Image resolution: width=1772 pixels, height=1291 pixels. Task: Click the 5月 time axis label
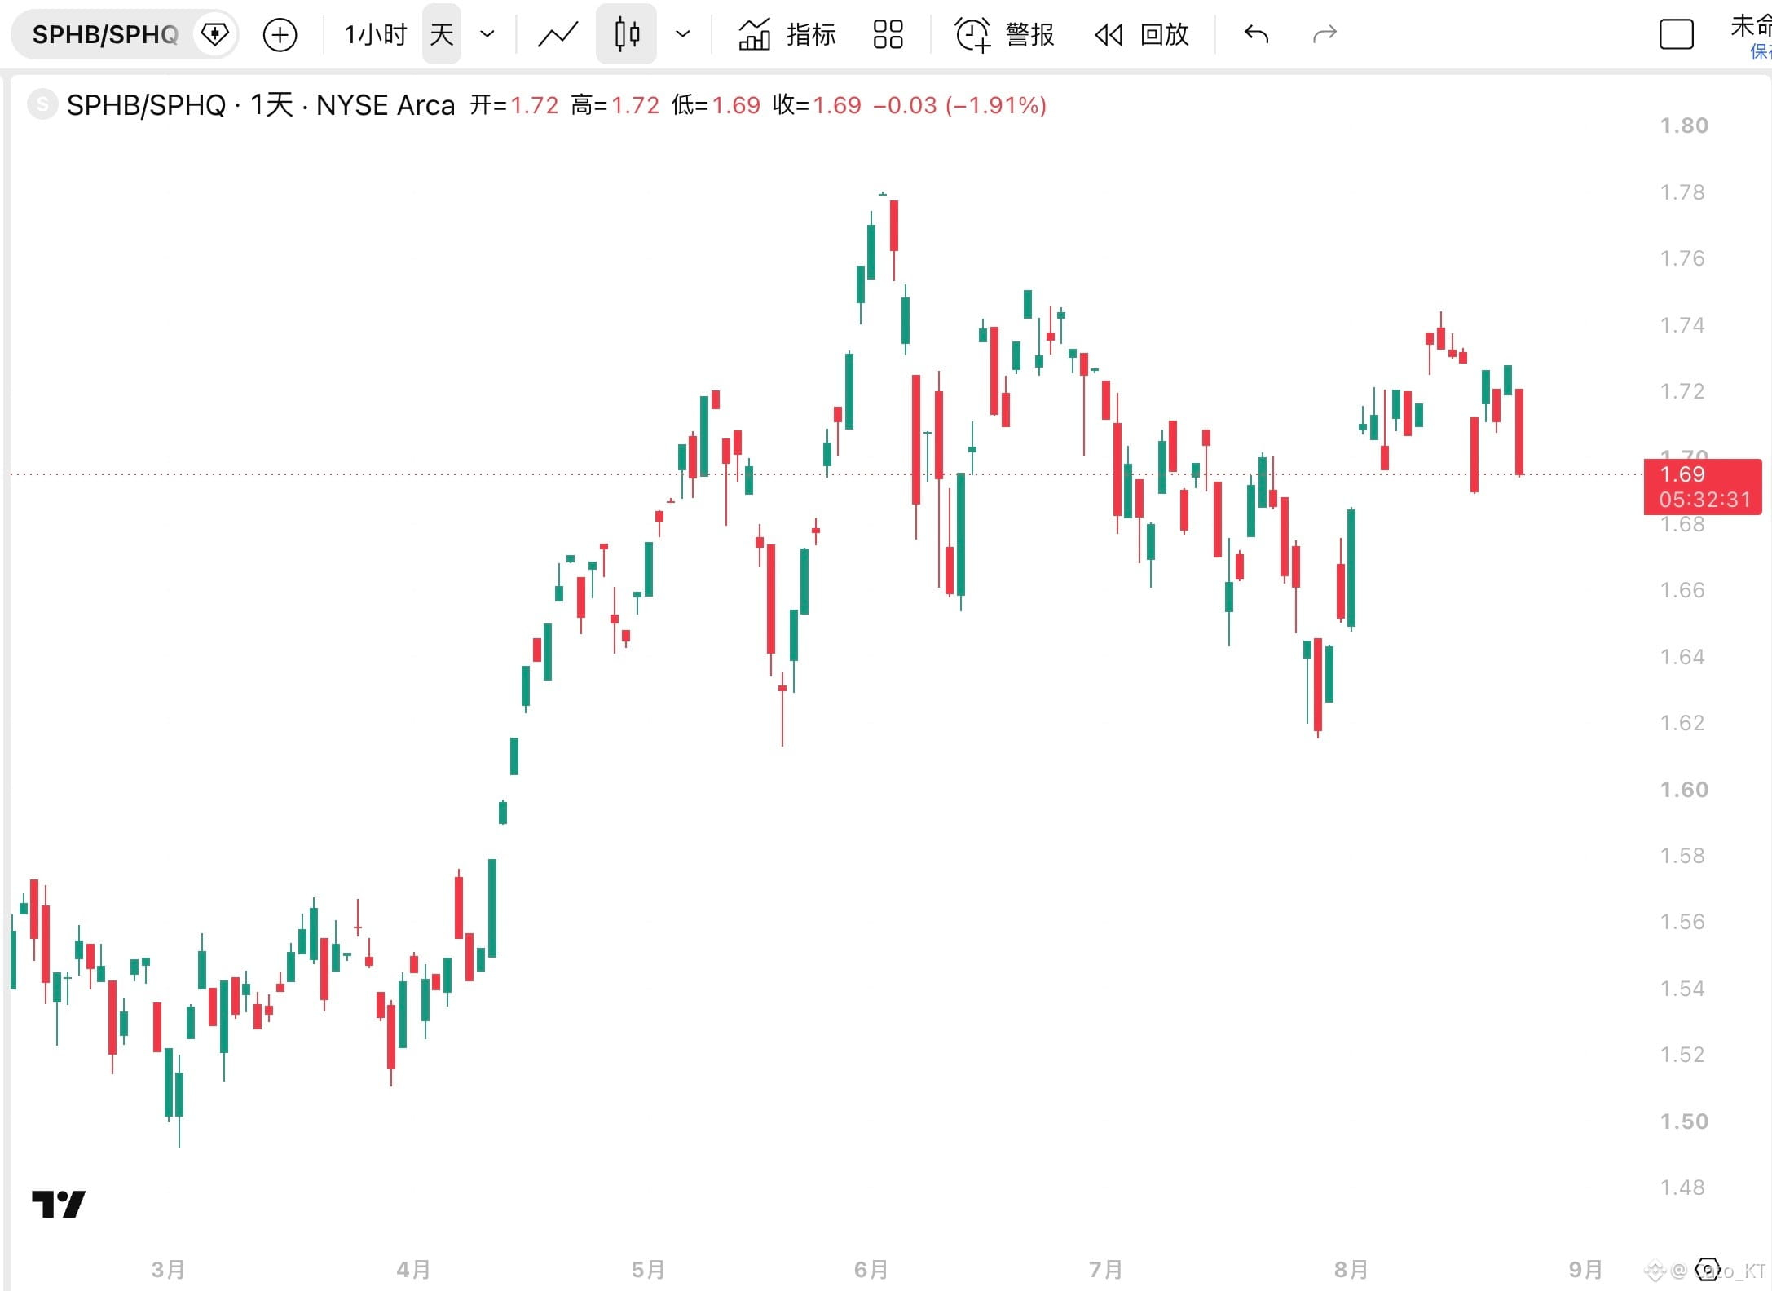(x=649, y=1270)
